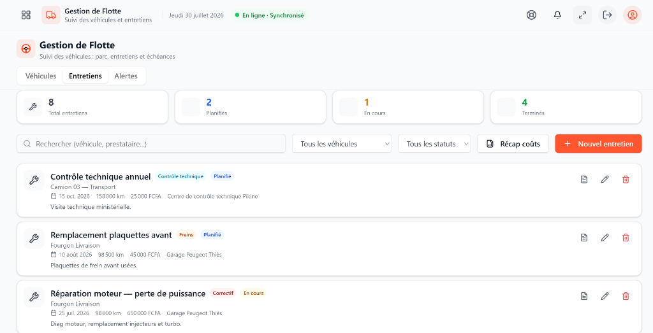Click Contrôle technique tag badge
The image size is (653, 333).
[x=180, y=176]
